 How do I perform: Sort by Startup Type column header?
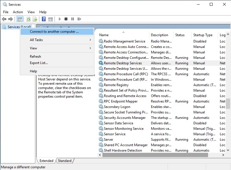click(203, 35)
